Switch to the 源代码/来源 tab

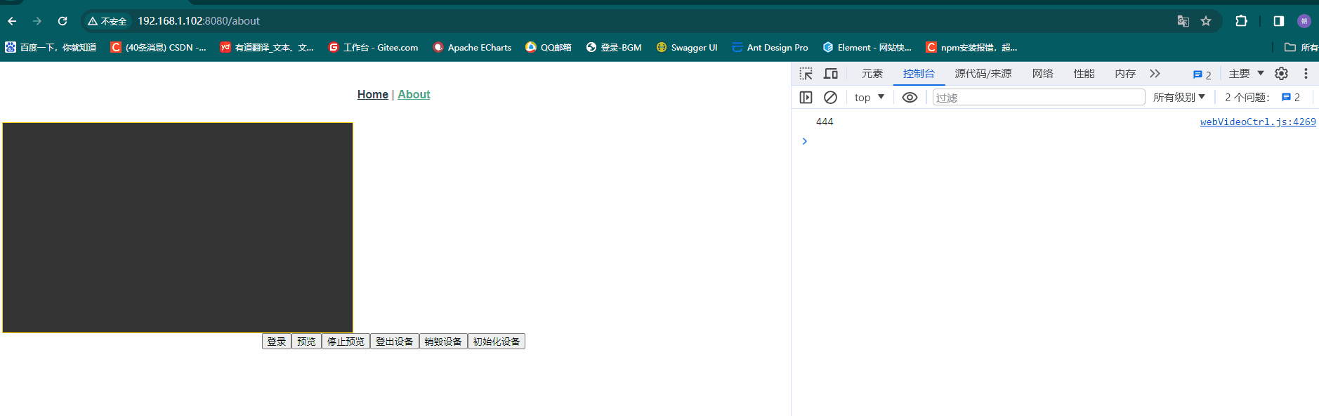[x=983, y=74]
